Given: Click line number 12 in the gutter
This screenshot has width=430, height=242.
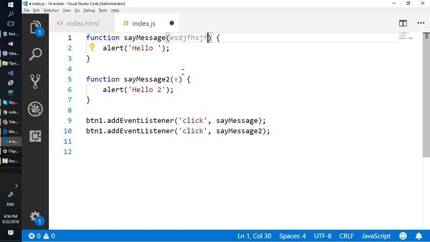Looking at the screenshot, I should pyautogui.click(x=67, y=152).
